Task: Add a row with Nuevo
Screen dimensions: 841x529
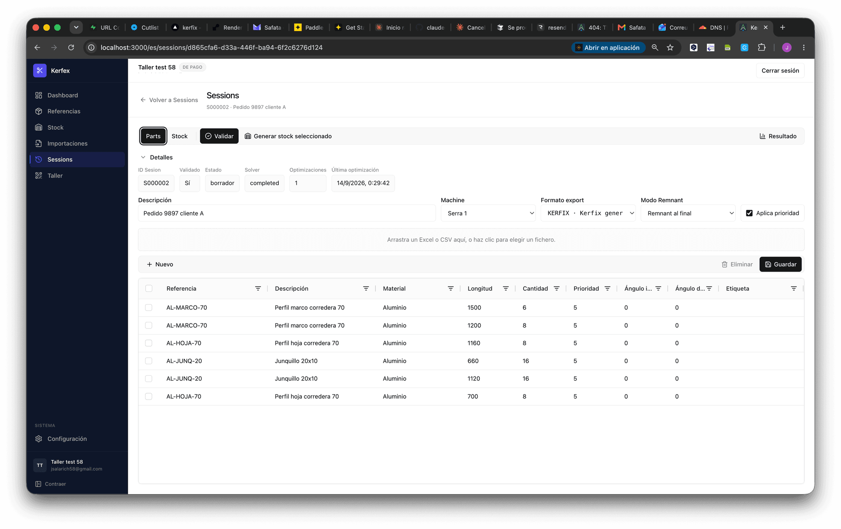Action: coord(160,264)
